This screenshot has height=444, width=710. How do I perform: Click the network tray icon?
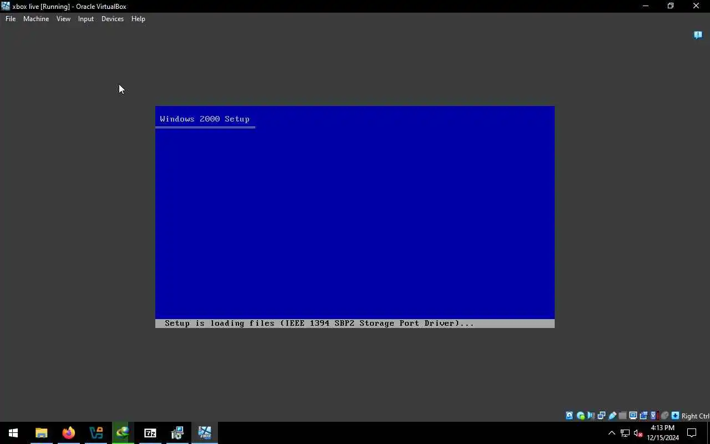pyautogui.click(x=625, y=433)
